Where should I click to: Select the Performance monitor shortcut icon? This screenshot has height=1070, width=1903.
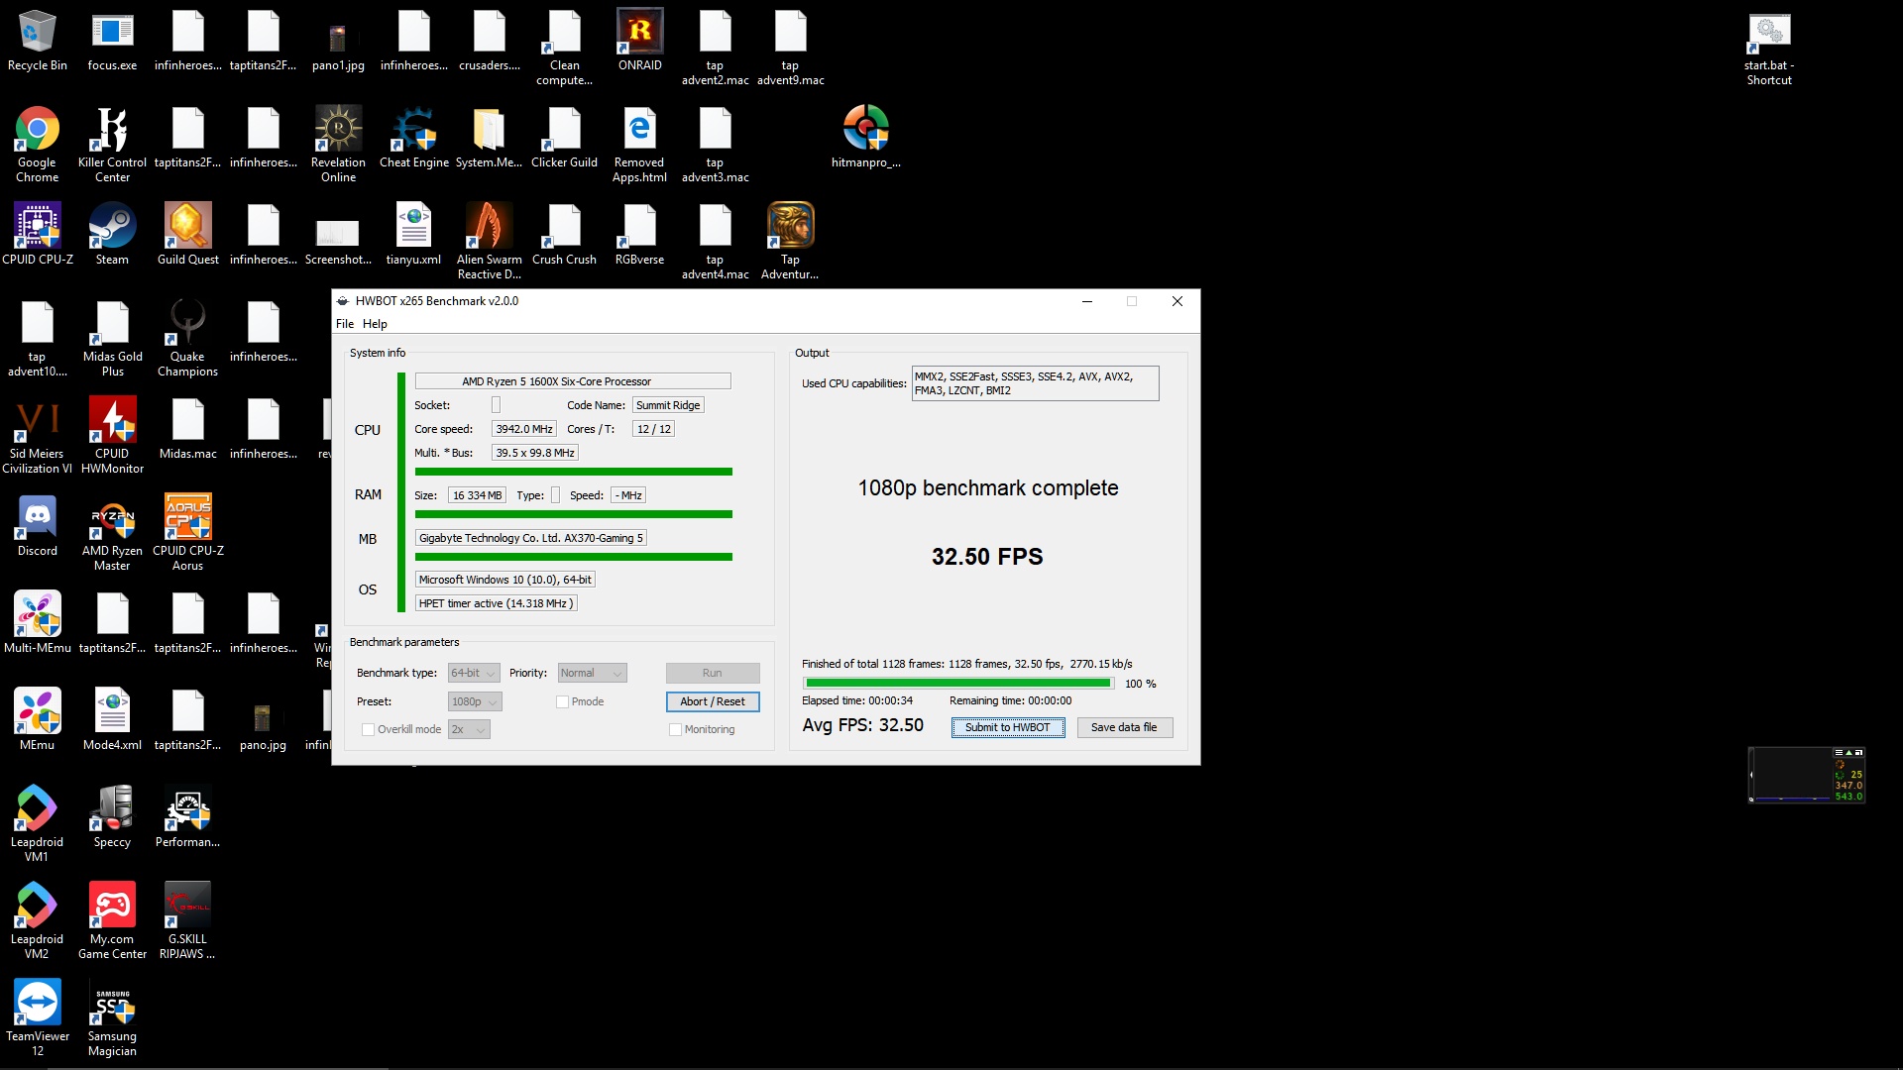click(x=187, y=816)
